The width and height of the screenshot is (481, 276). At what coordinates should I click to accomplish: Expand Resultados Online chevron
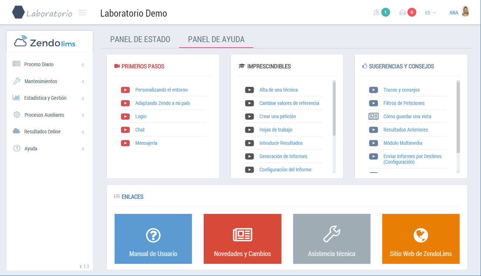click(83, 132)
